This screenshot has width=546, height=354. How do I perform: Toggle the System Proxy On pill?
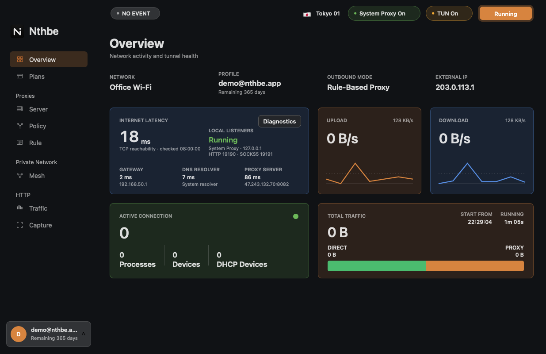pyautogui.click(x=384, y=13)
